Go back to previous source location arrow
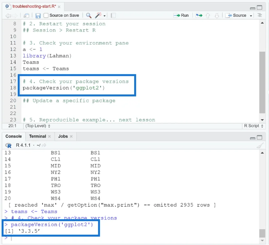The width and height of the screenshot is (269, 245). pos(8,16)
